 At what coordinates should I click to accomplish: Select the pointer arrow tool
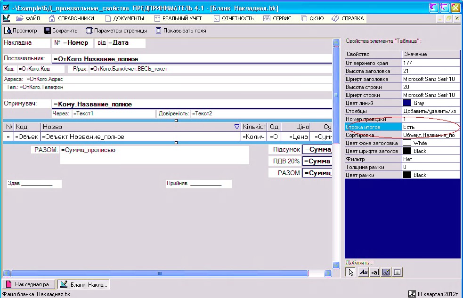tap(350, 272)
